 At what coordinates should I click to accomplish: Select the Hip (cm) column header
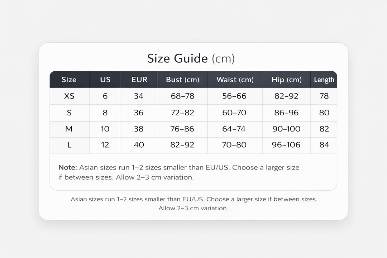click(x=286, y=80)
